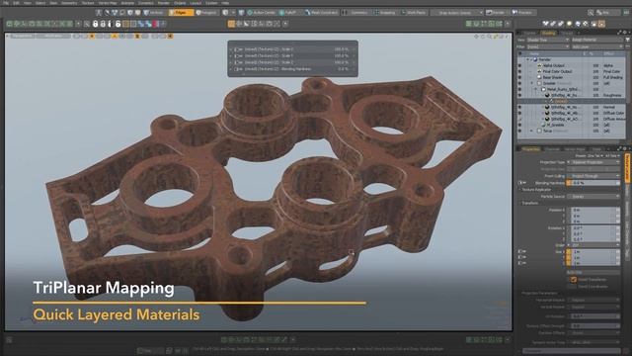Select the Edges selection mode button
This screenshot has width=632, height=356.
[181, 13]
